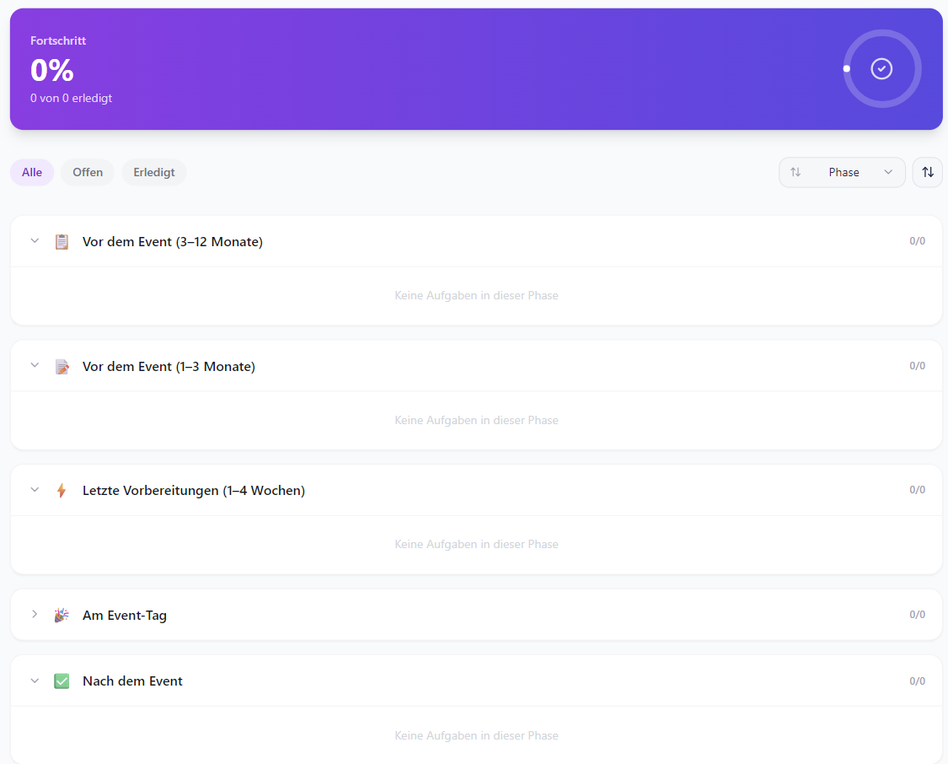Screen dimensions: 948x764
Task: Click the Letzte Vorbereitungen (1–4 Wochen) heading
Action: click(x=194, y=491)
